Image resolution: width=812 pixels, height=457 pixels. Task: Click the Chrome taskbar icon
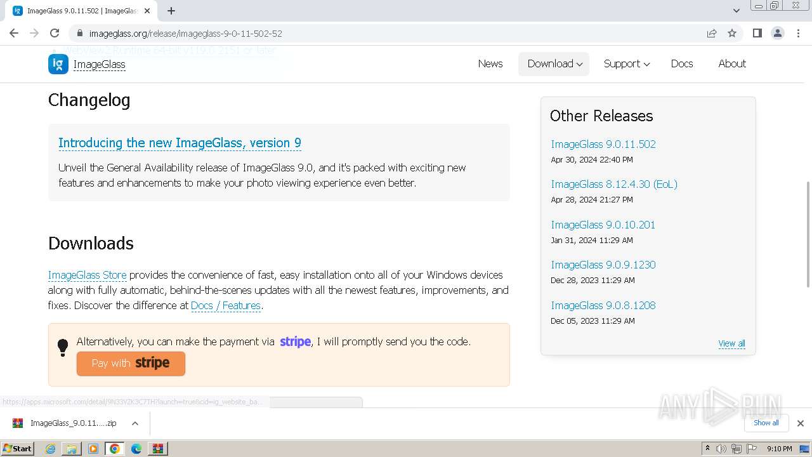click(x=115, y=449)
